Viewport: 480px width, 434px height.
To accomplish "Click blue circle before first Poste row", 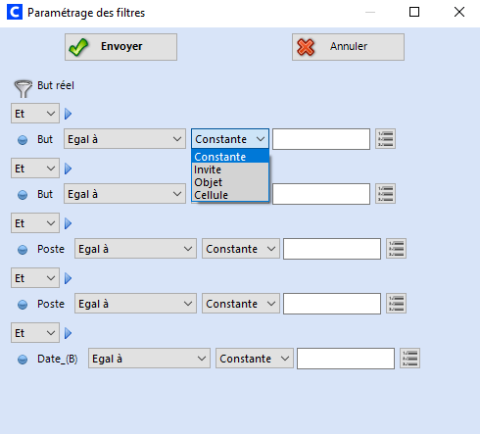I will pyautogui.click(x=23, y=250).
